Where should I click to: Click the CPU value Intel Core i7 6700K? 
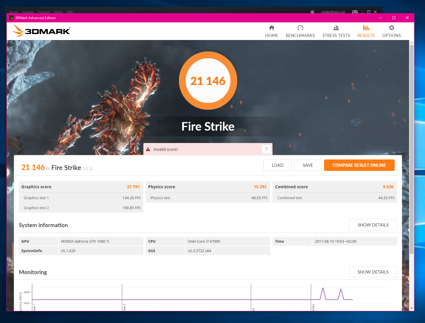(x=204, y=242)
